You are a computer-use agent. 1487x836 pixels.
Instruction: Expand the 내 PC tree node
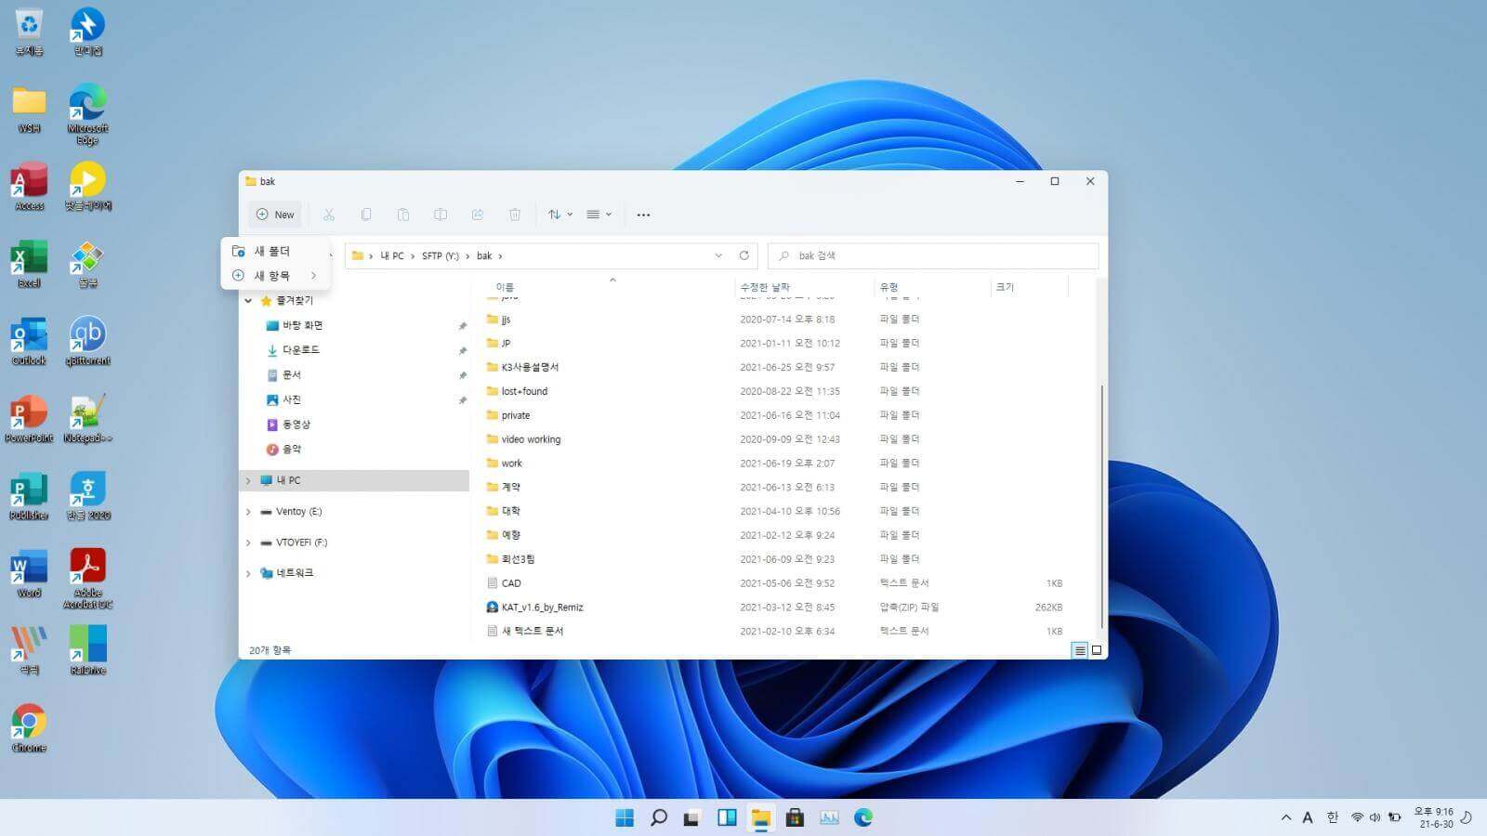tap(248, 480)
